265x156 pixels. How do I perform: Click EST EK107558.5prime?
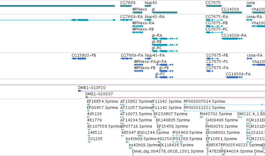104,127
